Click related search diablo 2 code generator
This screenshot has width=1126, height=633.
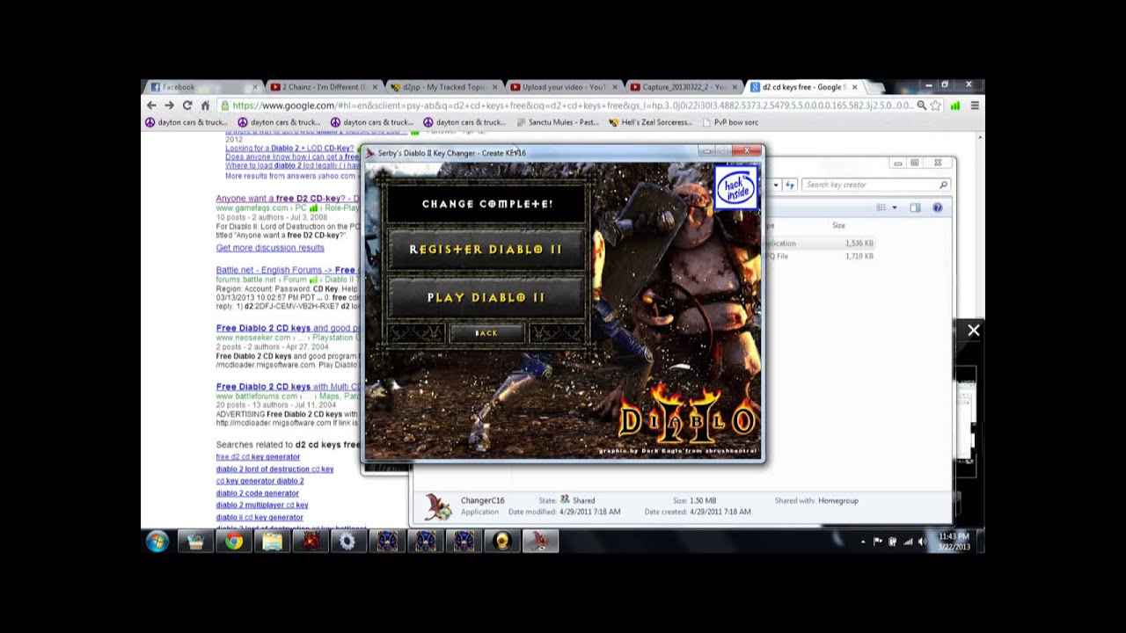coord(258,493)
